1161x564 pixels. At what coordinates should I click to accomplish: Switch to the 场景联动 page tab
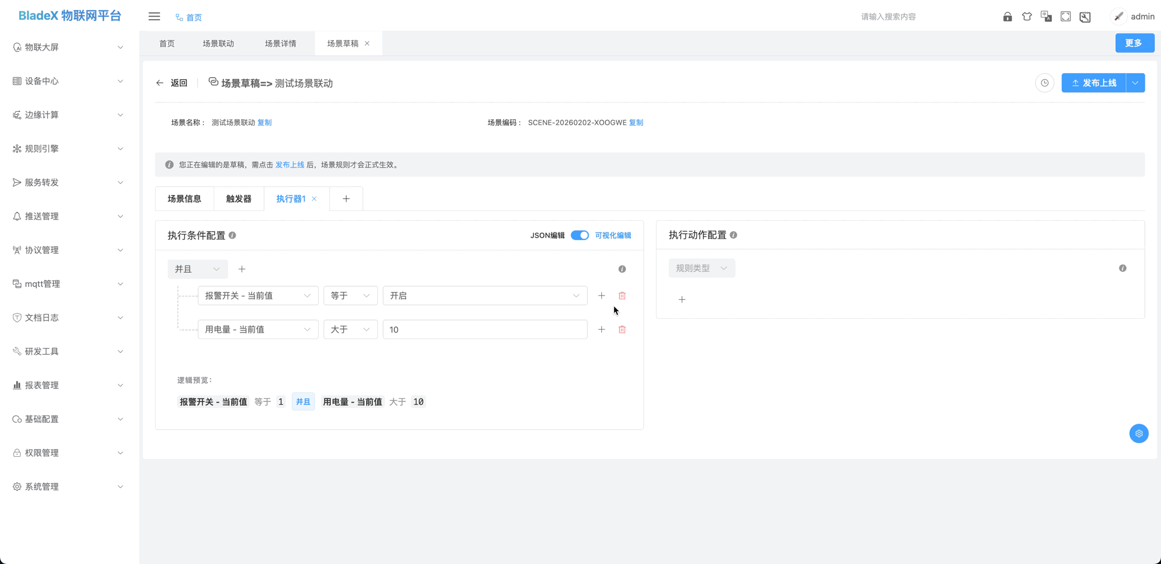click(218, 43)
